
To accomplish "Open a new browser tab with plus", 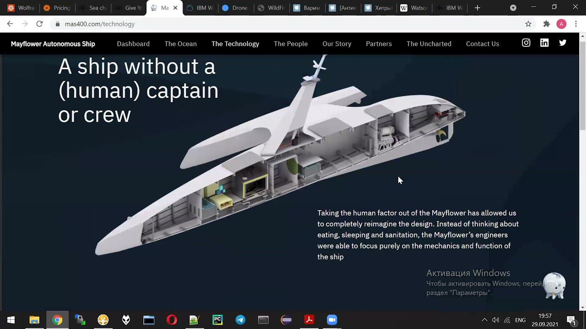I will coord(477,8).
